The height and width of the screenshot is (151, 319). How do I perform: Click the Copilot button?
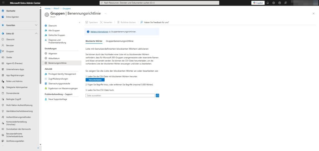pyautogui.click(x=257, y=3)
